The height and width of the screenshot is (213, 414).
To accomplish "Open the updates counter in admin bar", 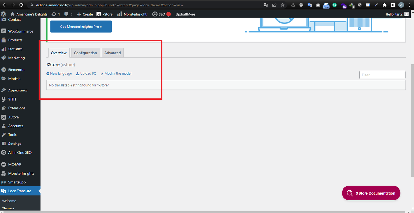I will point(56,14).
